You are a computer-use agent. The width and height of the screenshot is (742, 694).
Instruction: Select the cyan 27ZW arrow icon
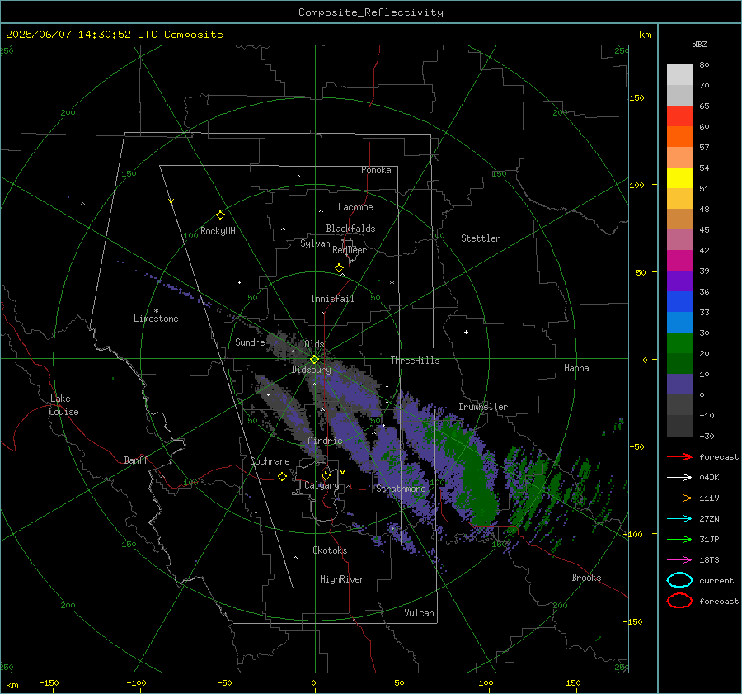pos(679,519)
